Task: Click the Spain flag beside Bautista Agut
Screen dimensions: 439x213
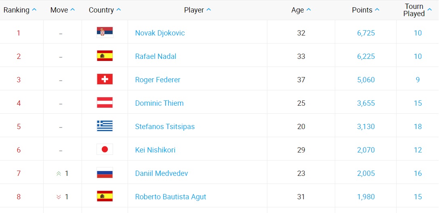Action: click(x=105, y=196)
